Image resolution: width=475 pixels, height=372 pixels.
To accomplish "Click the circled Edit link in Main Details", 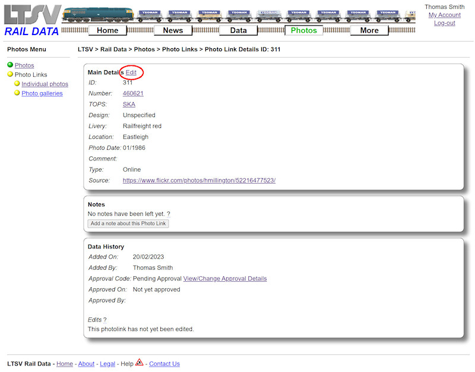I will pos(132,72).
